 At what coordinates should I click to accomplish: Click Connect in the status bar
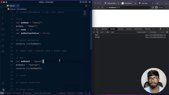(17, 93)
